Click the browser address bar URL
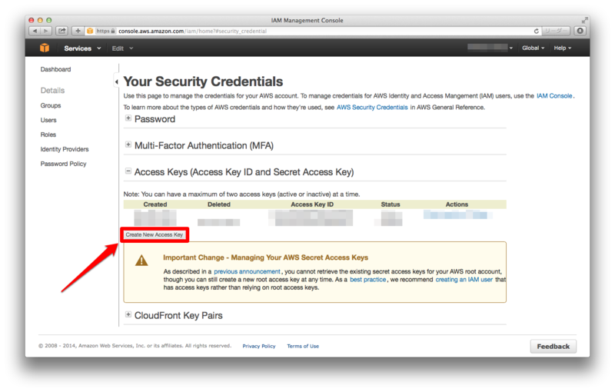615x392 pixels. click(x=192, y=31)
